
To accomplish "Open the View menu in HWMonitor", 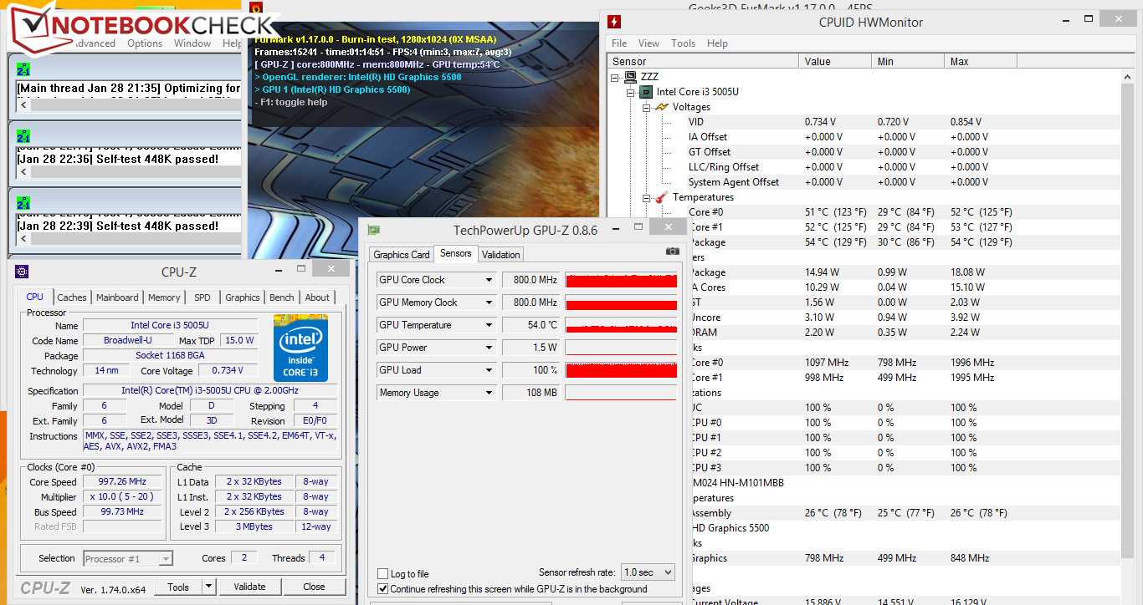I will pyautogui.click(x=648, y=43).
